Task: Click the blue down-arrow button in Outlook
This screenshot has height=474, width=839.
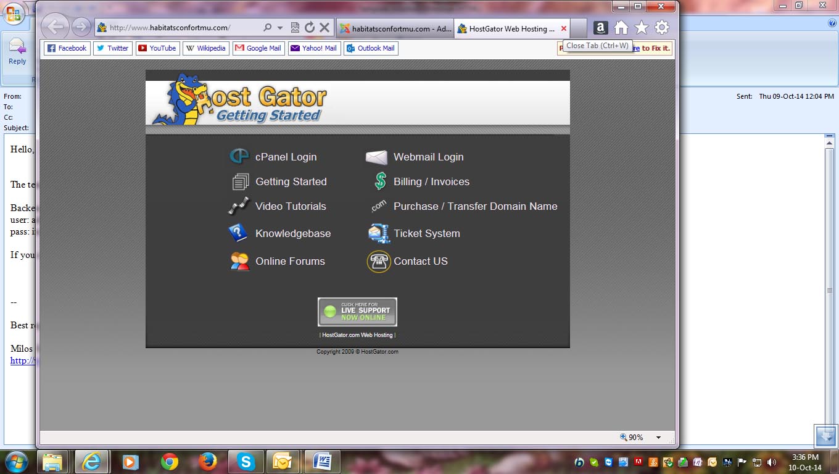Action: (x=826, y=435)
